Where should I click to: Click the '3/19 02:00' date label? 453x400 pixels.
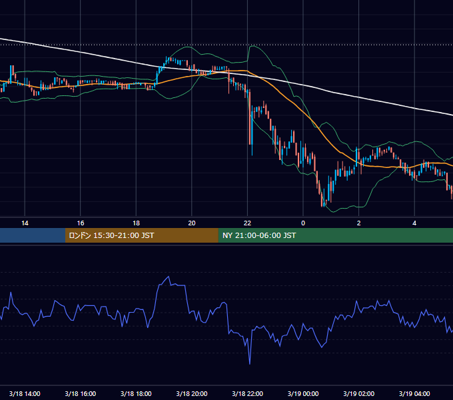(359, 393)
